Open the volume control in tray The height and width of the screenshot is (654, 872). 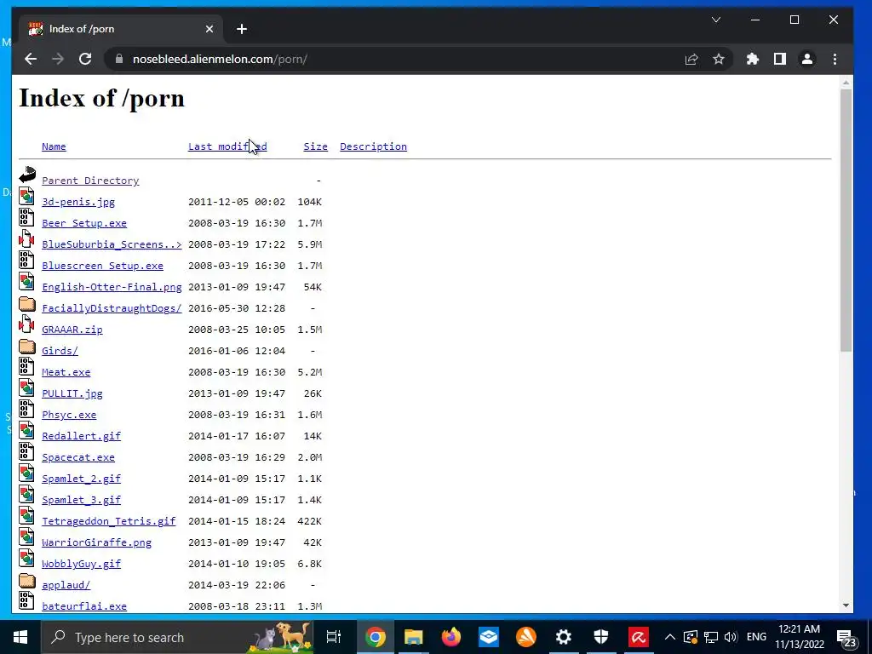point(731,637)
